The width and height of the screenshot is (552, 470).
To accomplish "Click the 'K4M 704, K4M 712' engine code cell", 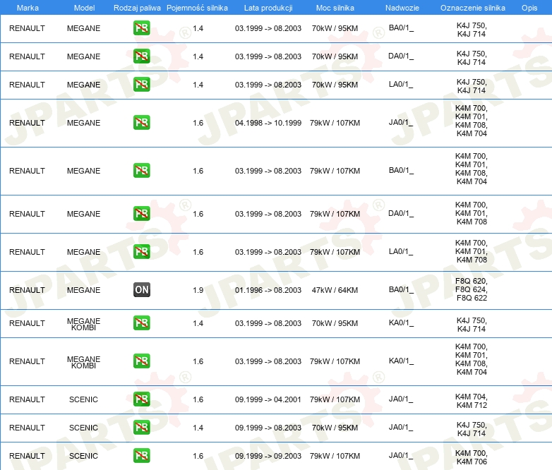I will 472,401.
